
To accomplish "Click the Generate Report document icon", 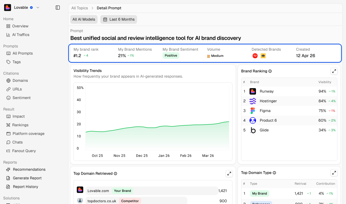I will point(8,178).
